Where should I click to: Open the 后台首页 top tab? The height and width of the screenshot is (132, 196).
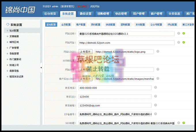[x=50, y=14]
